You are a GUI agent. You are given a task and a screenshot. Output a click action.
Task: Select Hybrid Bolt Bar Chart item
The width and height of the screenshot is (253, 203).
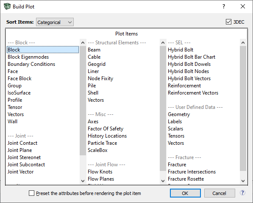point(192,57)
